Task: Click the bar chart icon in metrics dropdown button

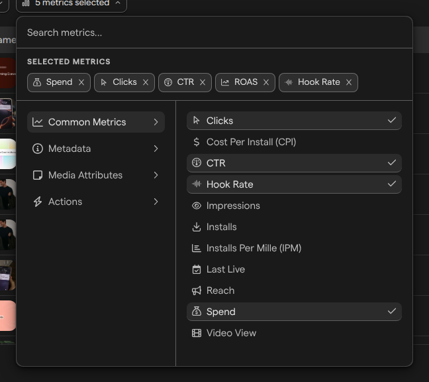Action: click(x=26, y=3)
